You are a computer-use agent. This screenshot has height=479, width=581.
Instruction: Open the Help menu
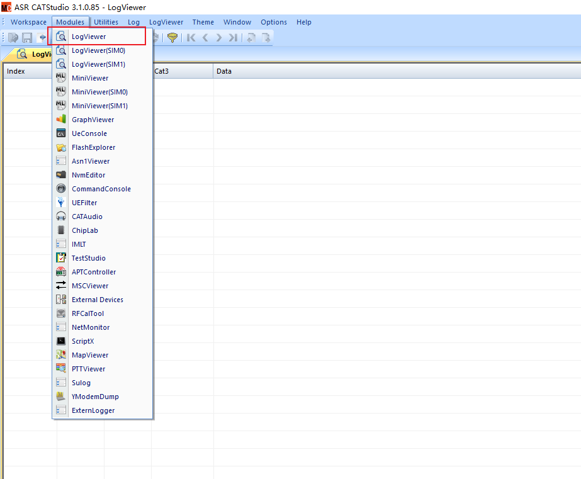click(x=304, y=22)
